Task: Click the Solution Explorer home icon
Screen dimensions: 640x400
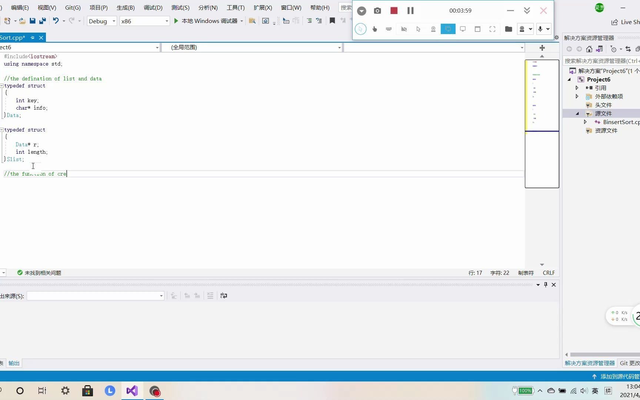Action: point(589,49)
